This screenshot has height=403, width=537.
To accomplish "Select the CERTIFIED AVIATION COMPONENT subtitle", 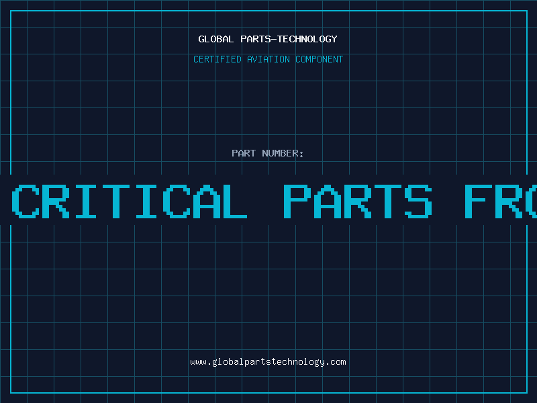I will [x=268, y=59].
